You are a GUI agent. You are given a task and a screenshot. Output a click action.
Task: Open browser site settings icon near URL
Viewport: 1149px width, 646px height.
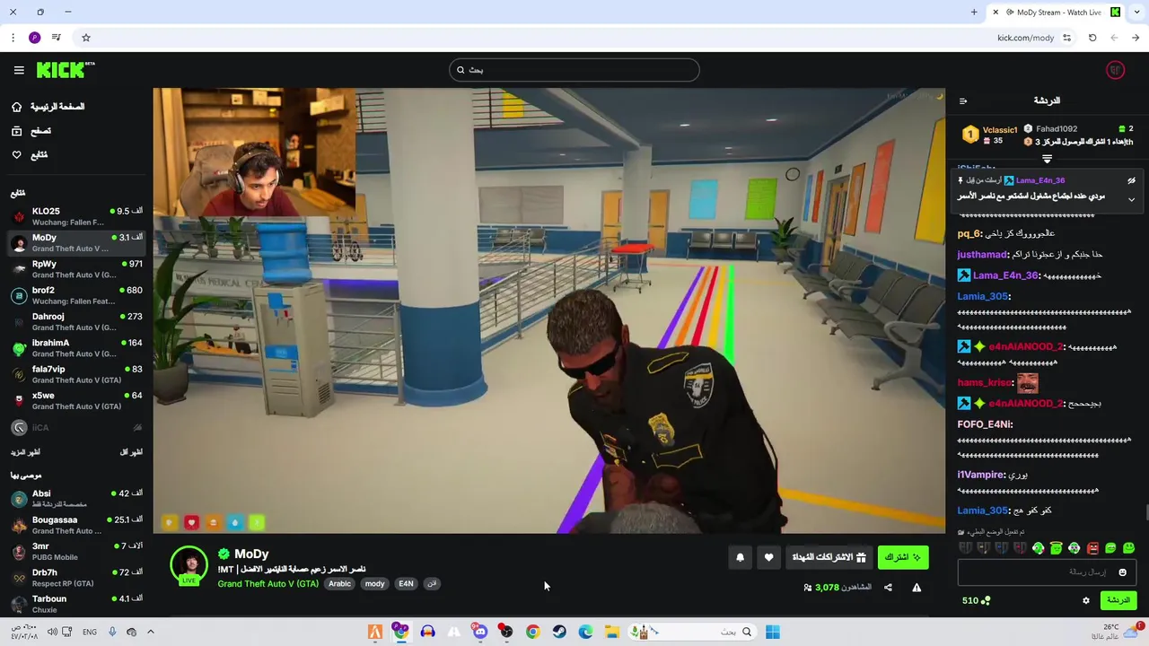1066,38
